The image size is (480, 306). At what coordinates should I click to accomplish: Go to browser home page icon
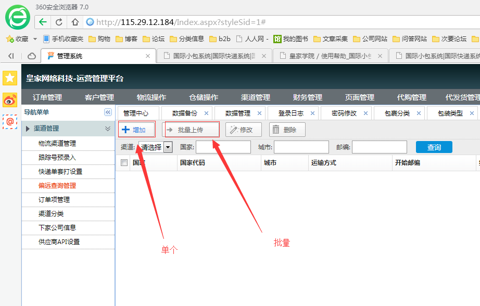tap(75, 22)
